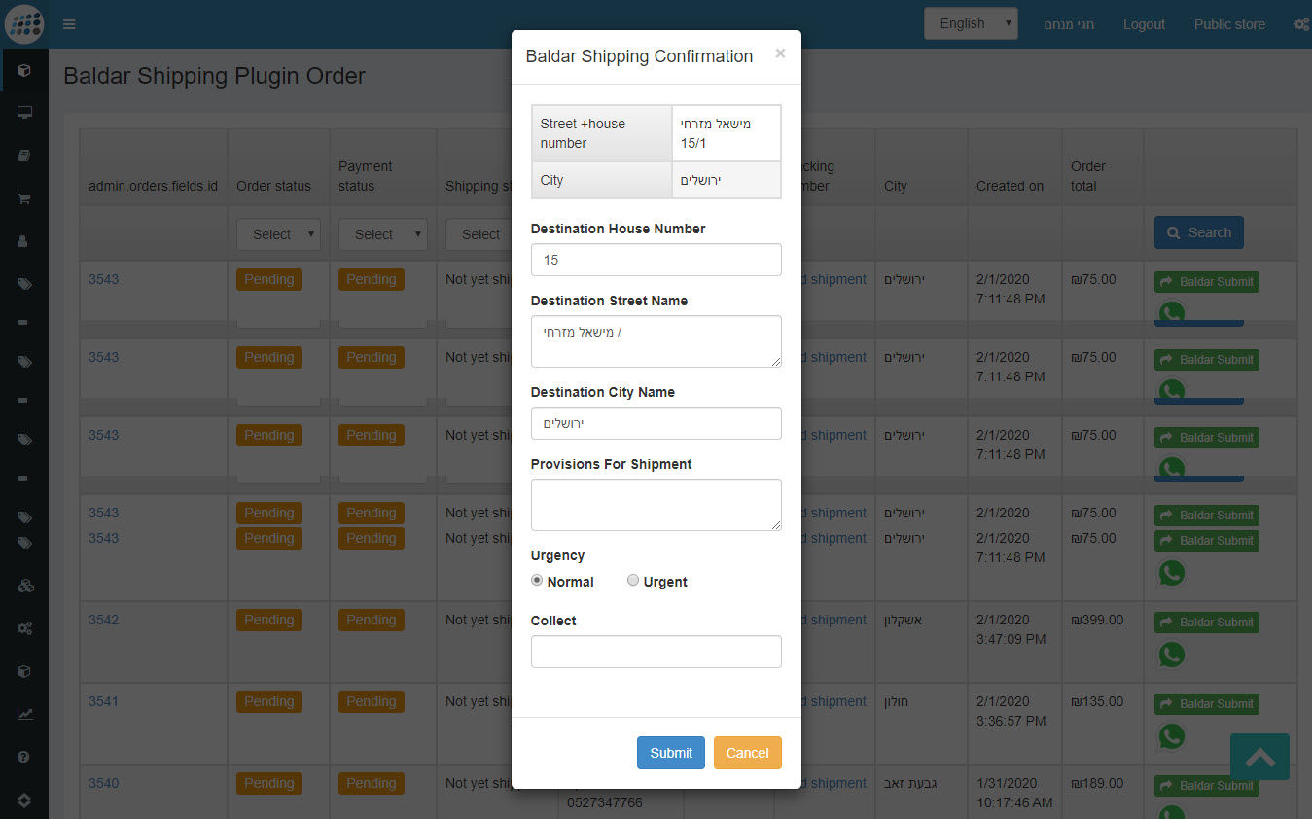Select the Urgent urgency radio button
Image resolution: width=1312 pixels, height=819 pixels.
coord(633,580)
